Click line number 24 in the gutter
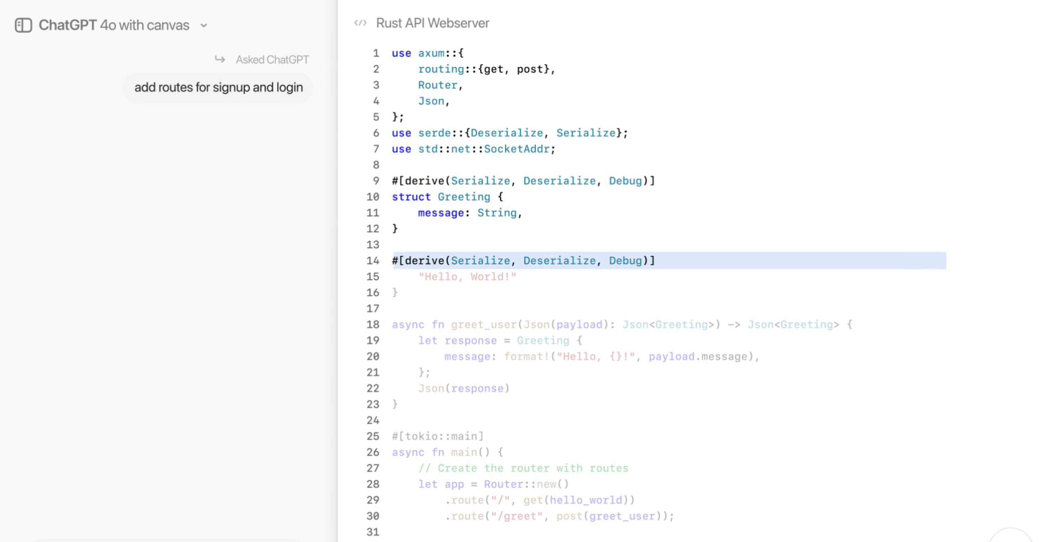This screenshot has width=1055, height=542. point(373,420)
